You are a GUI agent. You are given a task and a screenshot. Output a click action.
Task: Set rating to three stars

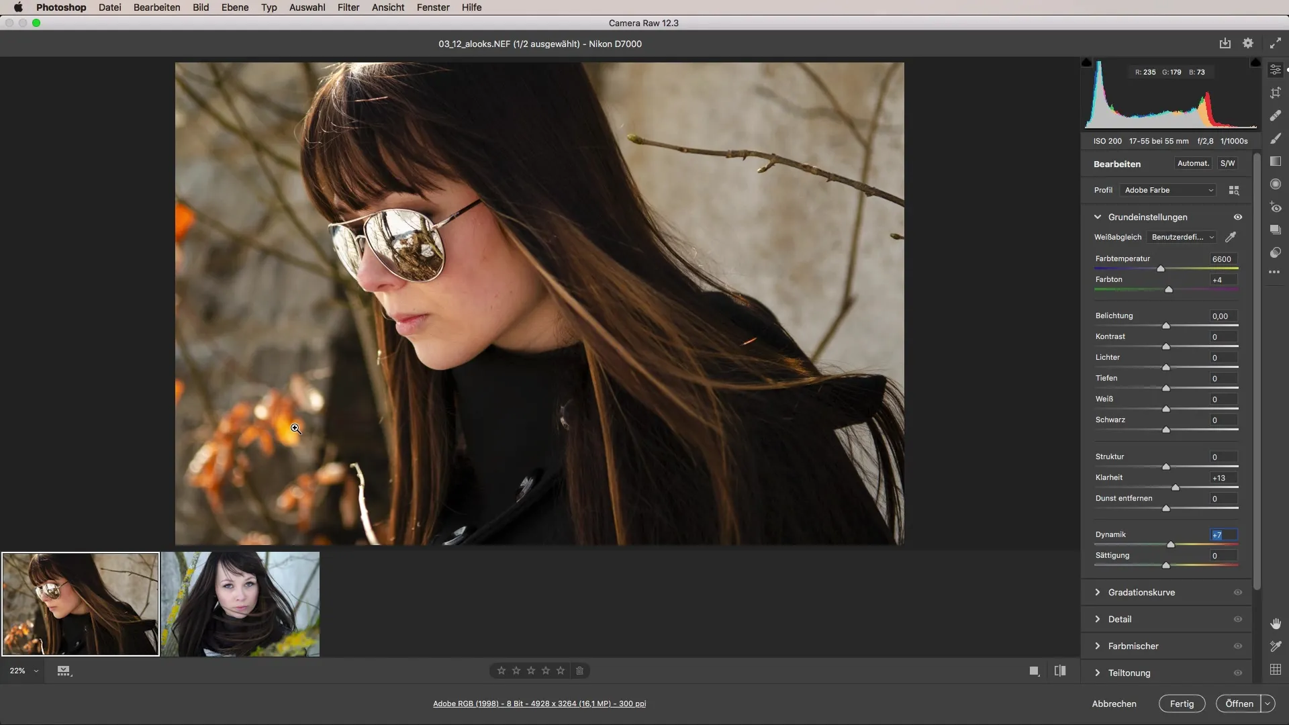pyautogui.click(x=531, y=671)
